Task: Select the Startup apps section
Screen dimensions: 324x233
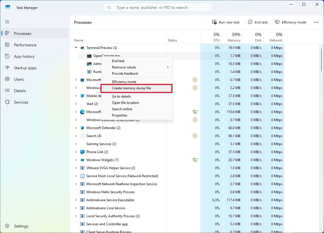Action: (26, 68)
